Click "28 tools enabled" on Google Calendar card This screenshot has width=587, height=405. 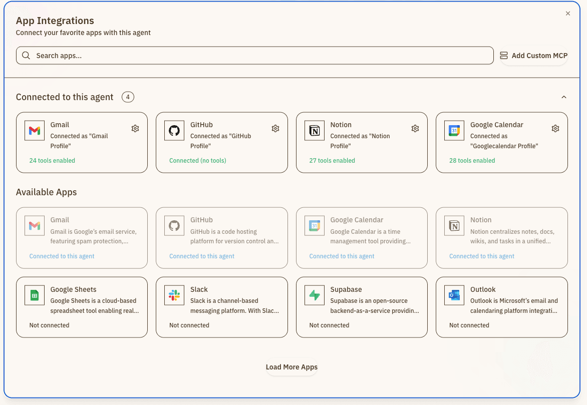[x=472, y=161]
